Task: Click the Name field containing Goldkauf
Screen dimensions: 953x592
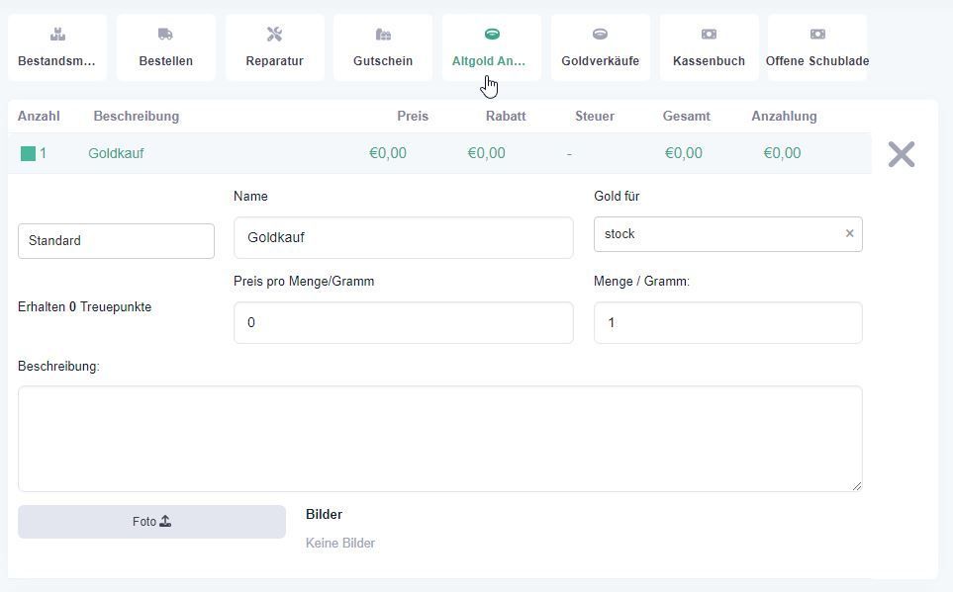Action: 404,237
